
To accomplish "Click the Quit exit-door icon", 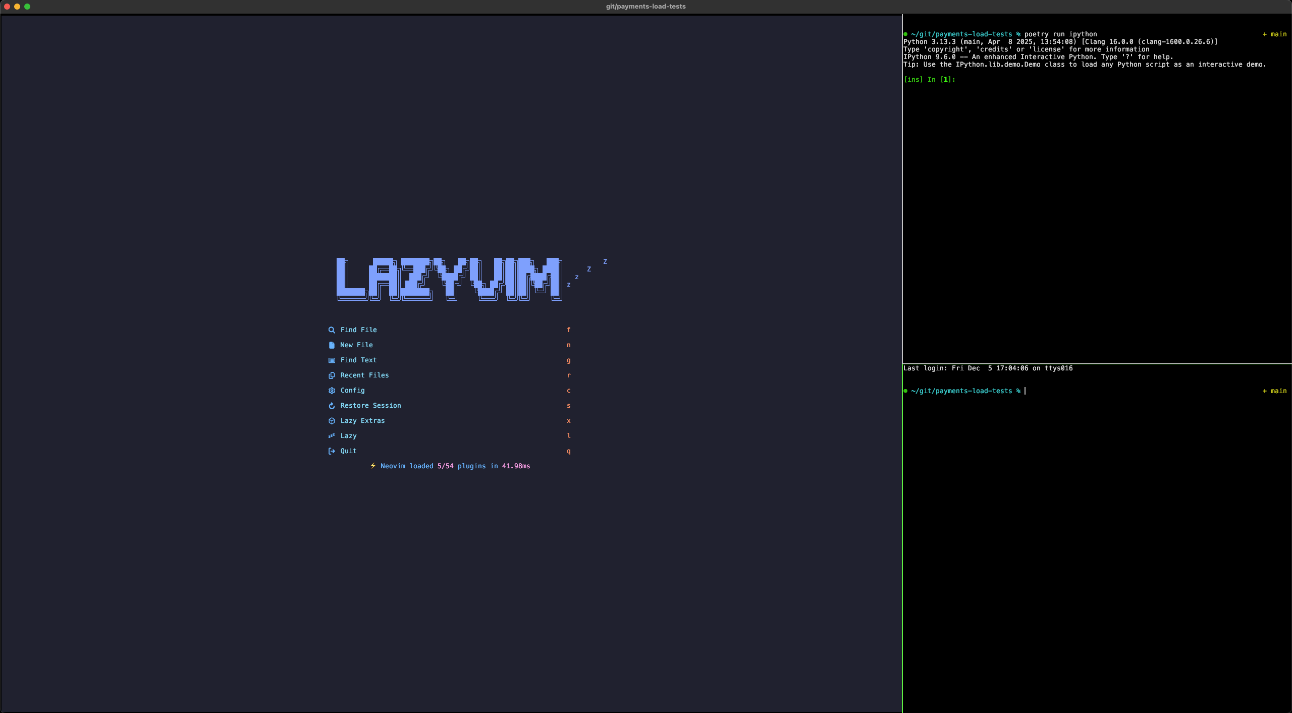I will pyautogui.click(x=332, y=451).
